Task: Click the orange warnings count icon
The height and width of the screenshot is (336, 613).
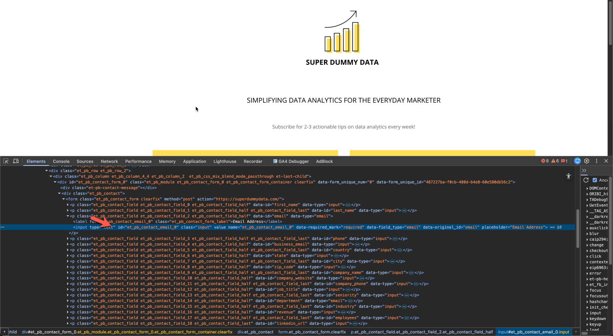Action: (555, 161)
